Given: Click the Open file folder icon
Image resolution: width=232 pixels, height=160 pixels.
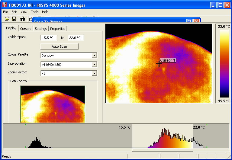Looking at the screenshot, I should point(7,19).
